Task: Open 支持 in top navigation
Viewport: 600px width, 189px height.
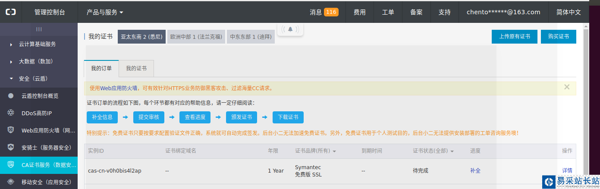Action: pyautogui.click(x=445, y=12)
